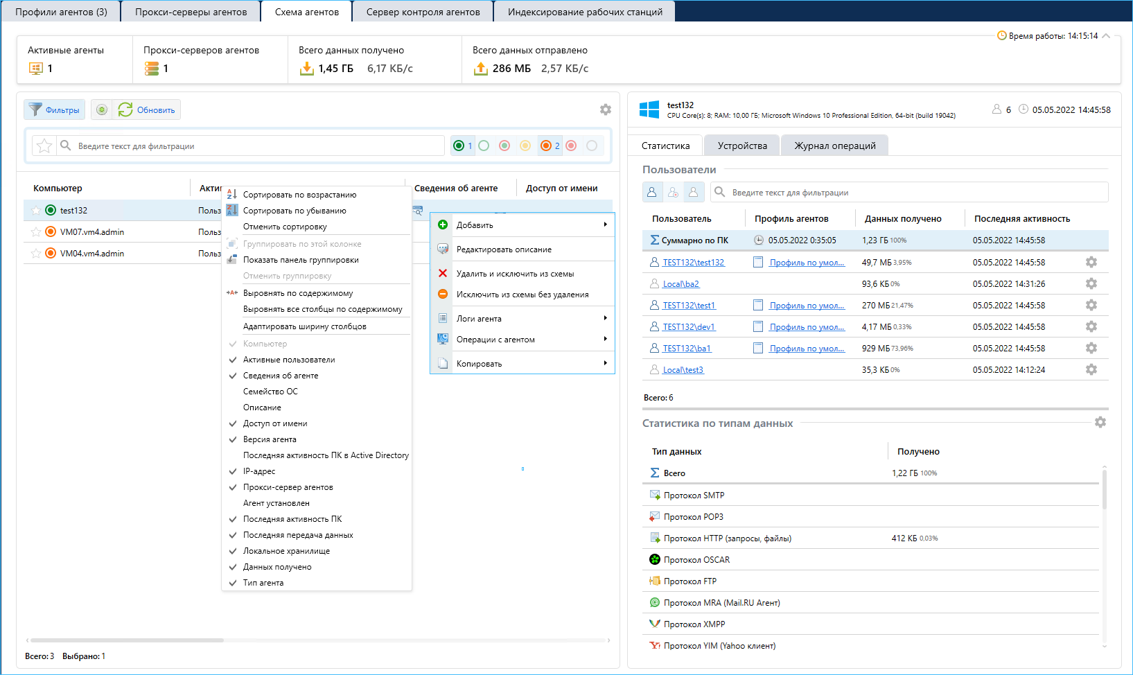The image size is (1133, 675).
Task: Expand the Логи агента submenu
Action: (522, 318)
